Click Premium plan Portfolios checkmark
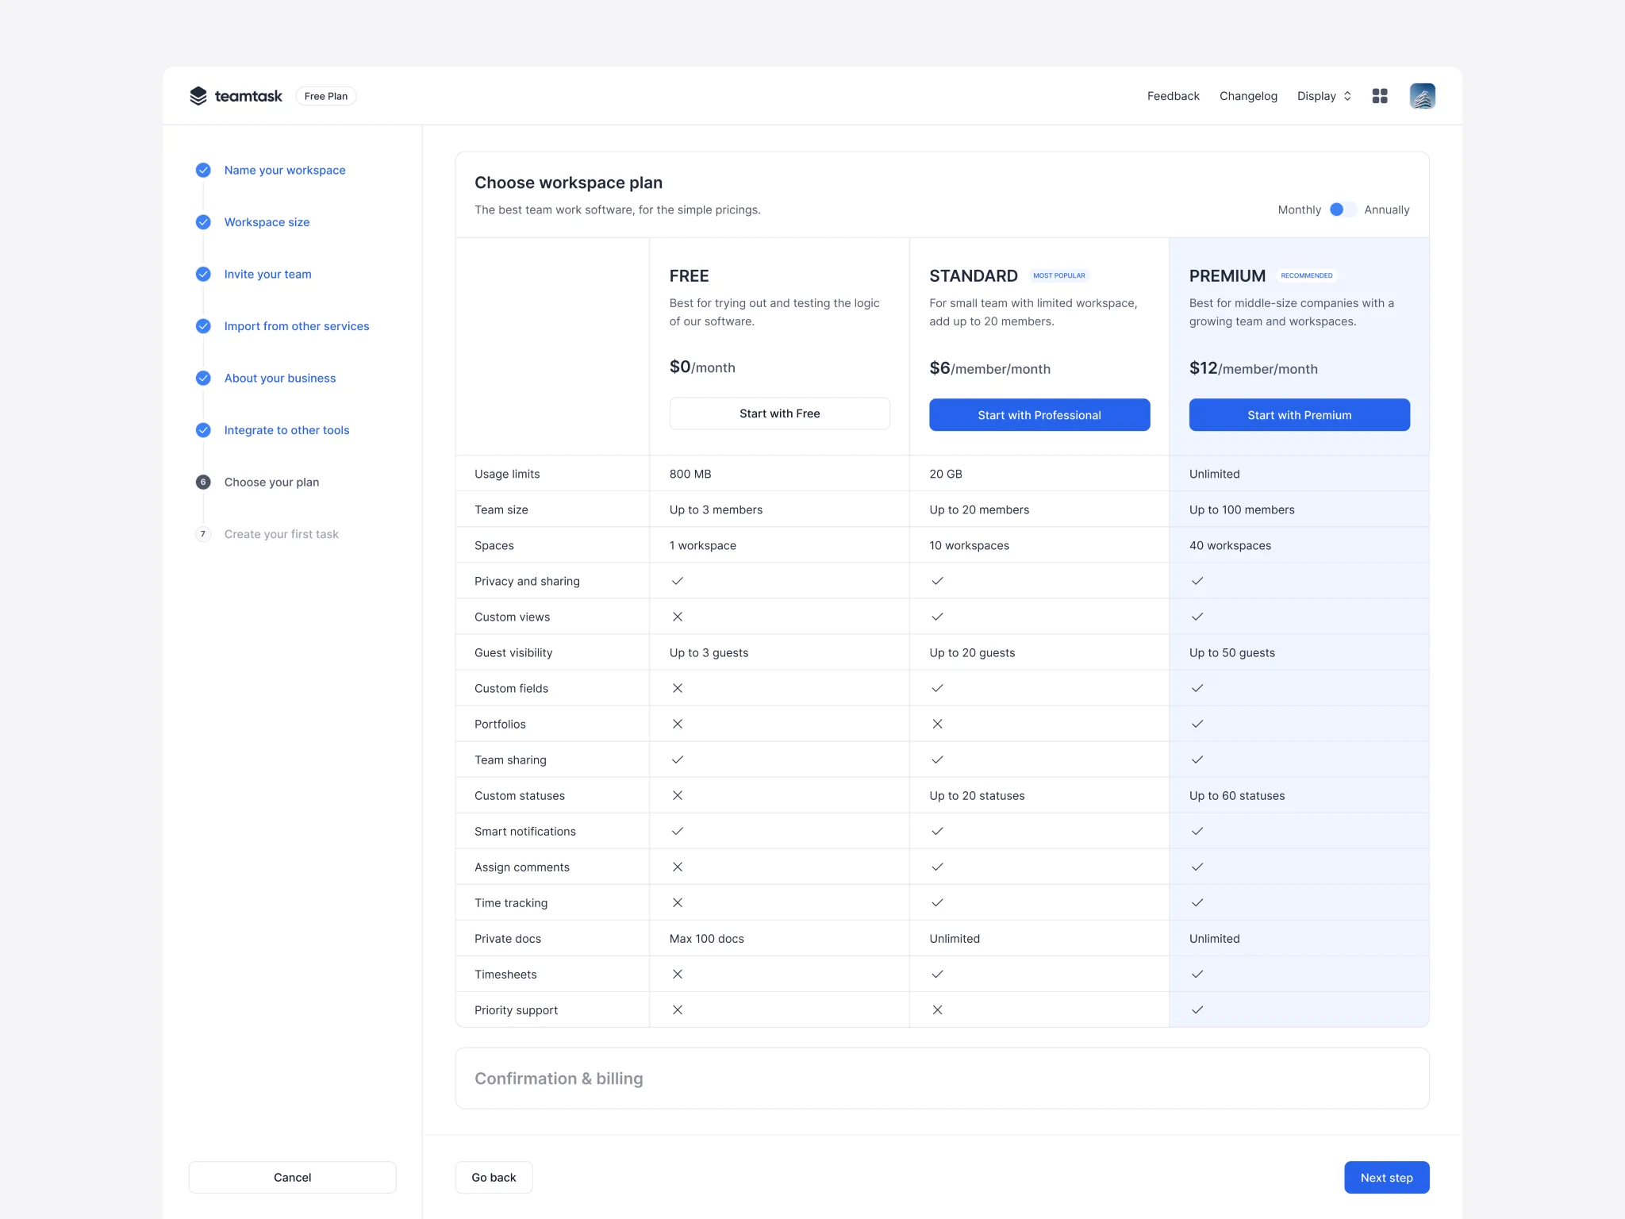 (x=1197, y=724)
